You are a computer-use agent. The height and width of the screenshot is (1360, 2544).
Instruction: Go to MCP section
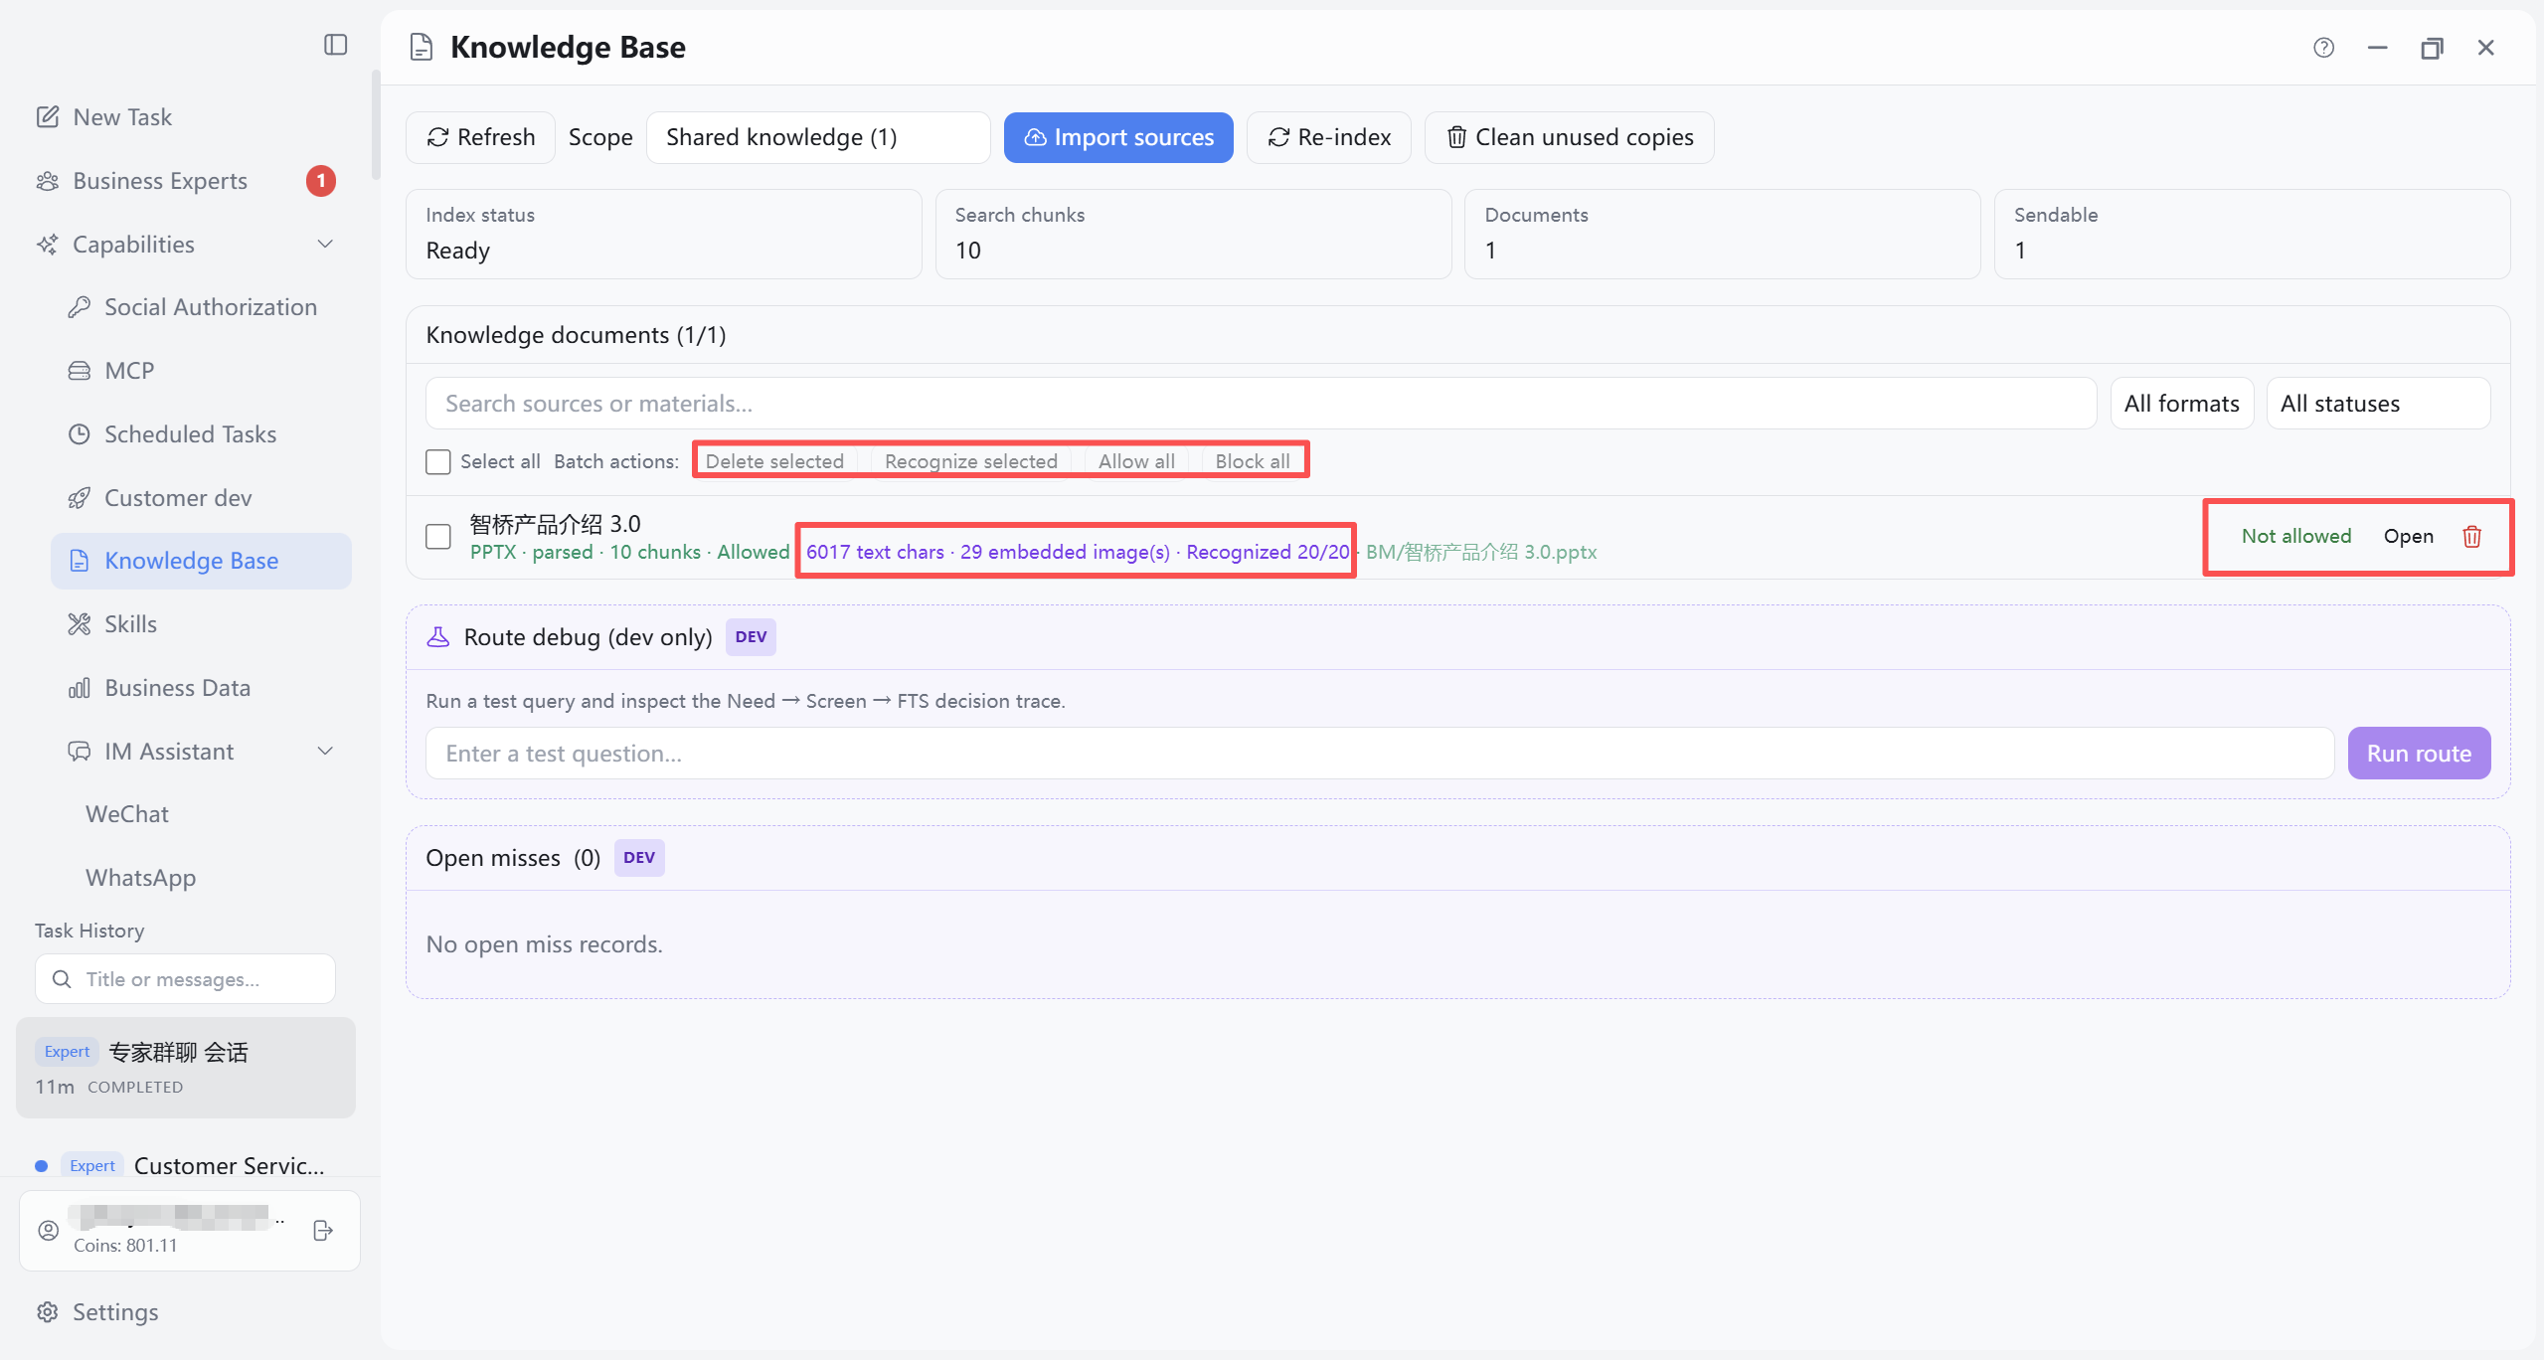(x=129, y=371)
